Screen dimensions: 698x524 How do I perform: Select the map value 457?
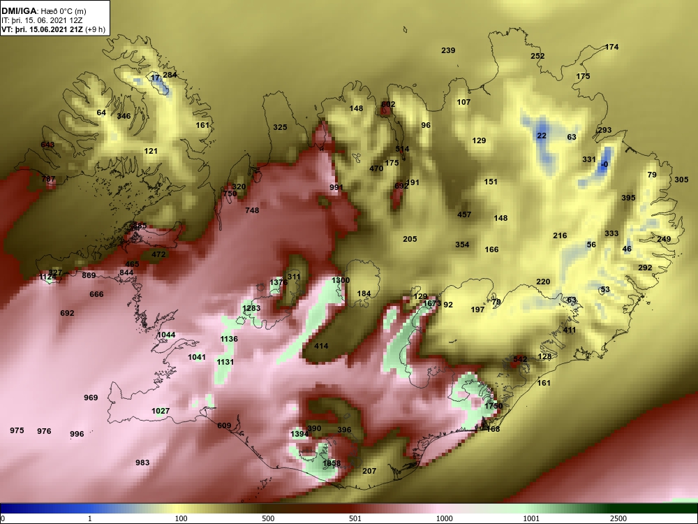point(464,214)
